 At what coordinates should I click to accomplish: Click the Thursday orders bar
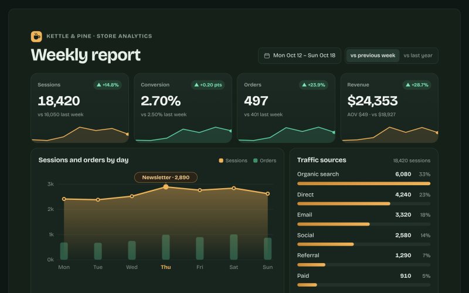[166, 247]
